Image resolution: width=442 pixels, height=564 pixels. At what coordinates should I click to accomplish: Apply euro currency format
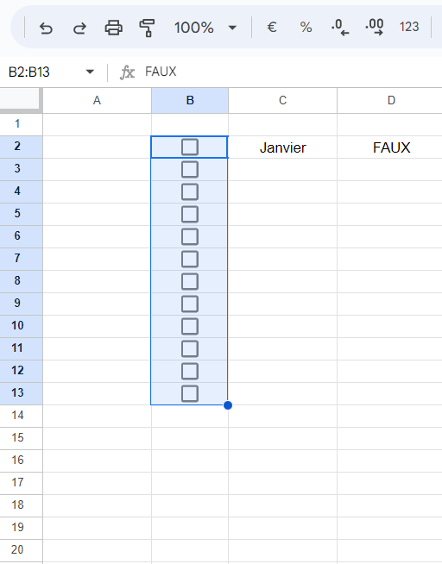pos(272,27)
